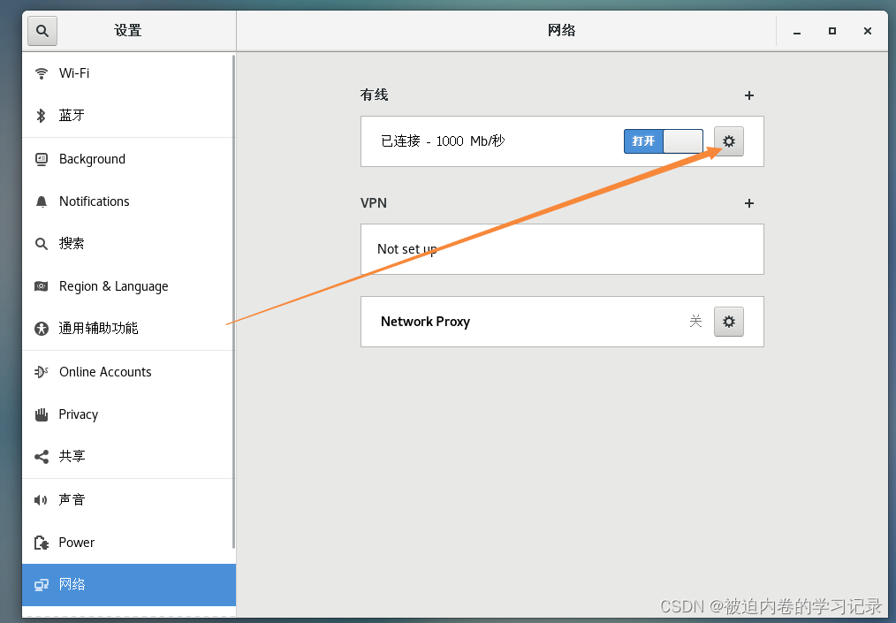Maximize the settings window

832,31
